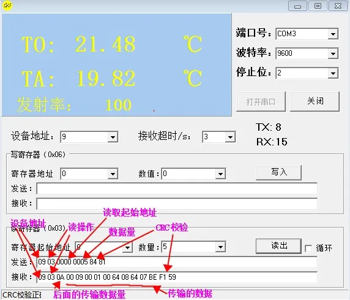Click the 读出 button
This screenshot has width=350, height=300.
(x=279, y=246)
